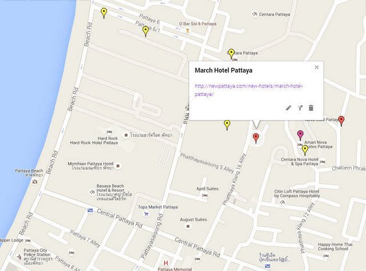Click yellow marker above Centara Nova Hotel
Screen dimensions: 366x271
(305, 150)
